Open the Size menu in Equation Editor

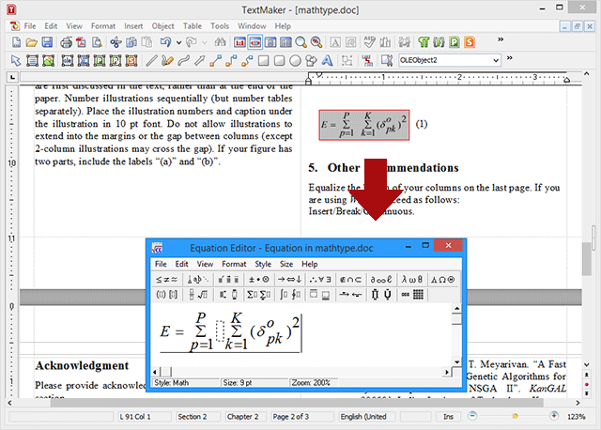pyautogui.click(x=286, y=264)
